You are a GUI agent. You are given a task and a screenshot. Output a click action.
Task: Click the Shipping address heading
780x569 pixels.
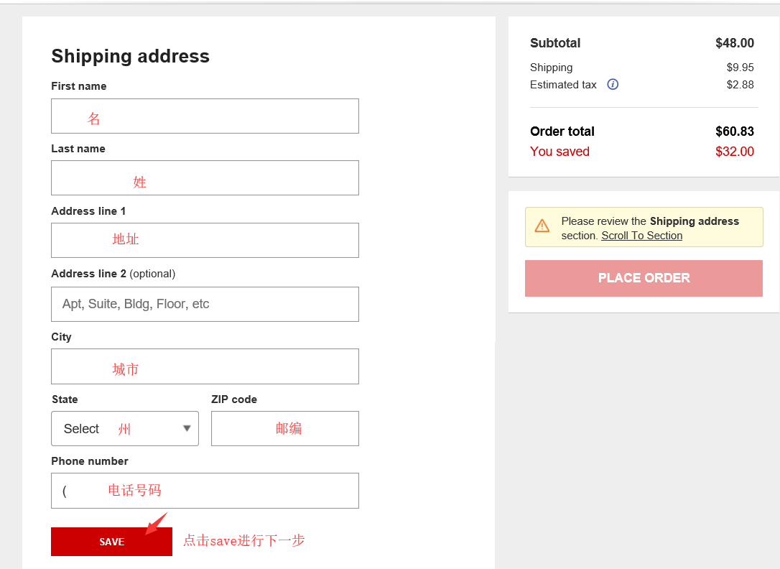tap(131, 56)
